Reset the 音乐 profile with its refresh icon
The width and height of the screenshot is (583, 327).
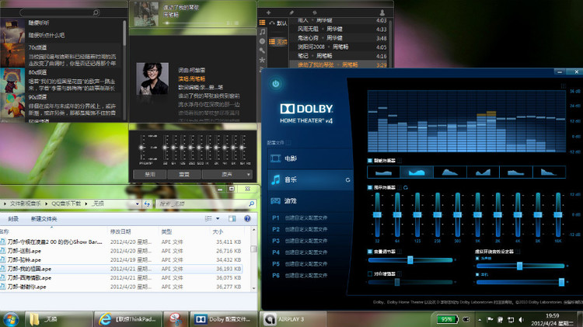point(347,180)
